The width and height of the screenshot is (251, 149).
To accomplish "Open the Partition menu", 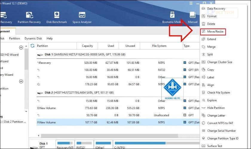I will [x=14, y=38].
